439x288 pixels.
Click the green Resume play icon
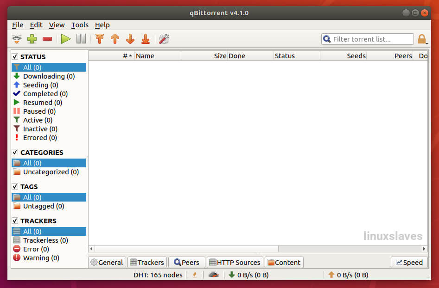tap(66, 39)
